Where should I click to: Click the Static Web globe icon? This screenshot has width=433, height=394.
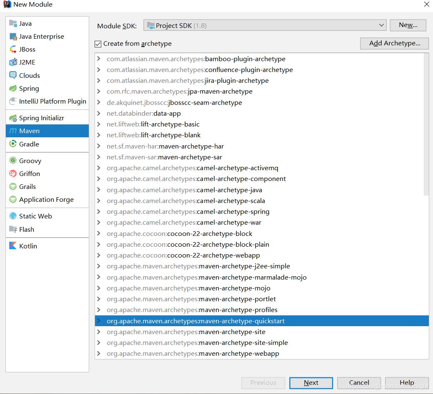coord(13,216)
